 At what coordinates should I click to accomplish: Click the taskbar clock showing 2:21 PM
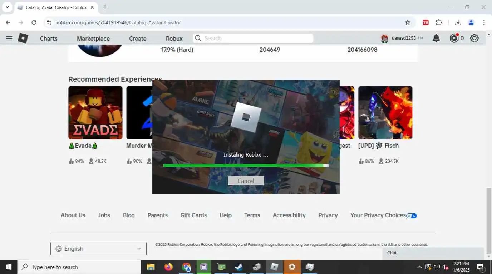click(461, 267)
